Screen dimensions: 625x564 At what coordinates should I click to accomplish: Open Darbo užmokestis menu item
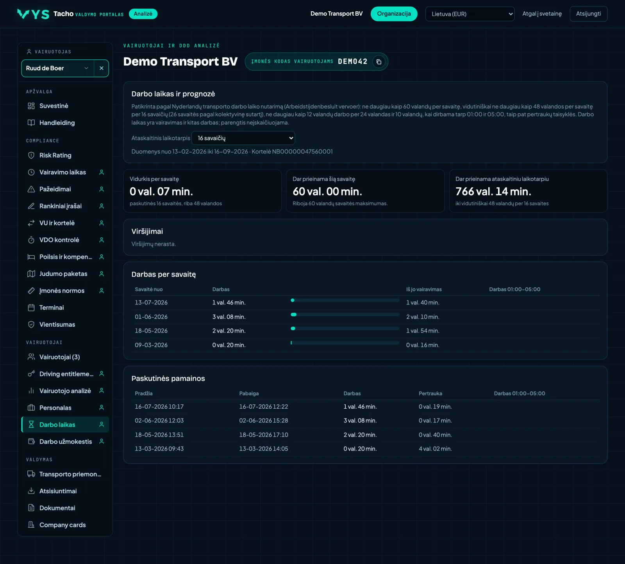(65, 441)
